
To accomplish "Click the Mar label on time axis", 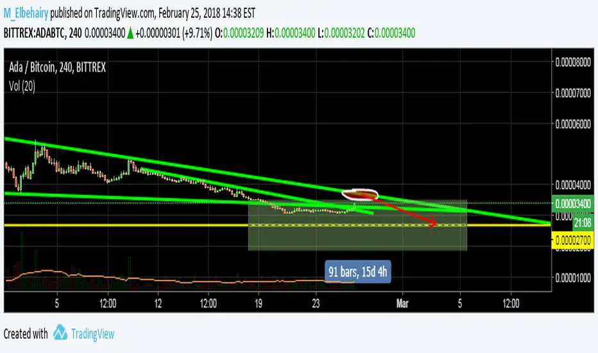I will click(x=402, y=304).
